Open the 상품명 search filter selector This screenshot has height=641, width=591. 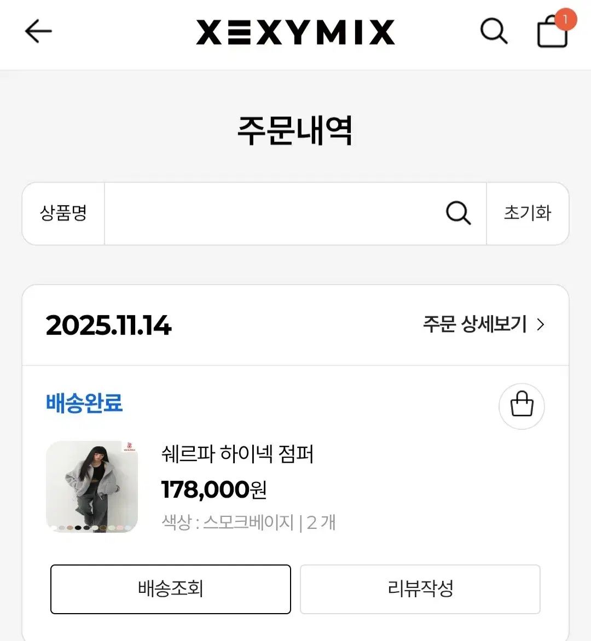(63, 213)
